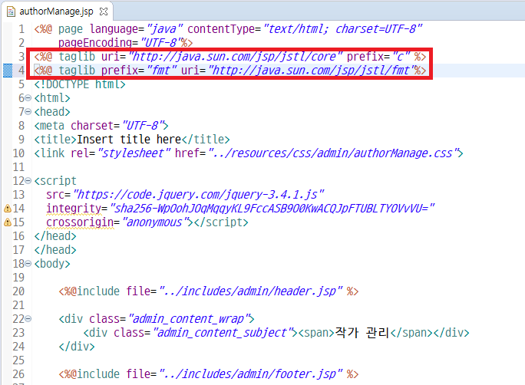Collapse the head fold marker on line 7
The width and height of the screenshot is (525, 385).
point(28,112)
